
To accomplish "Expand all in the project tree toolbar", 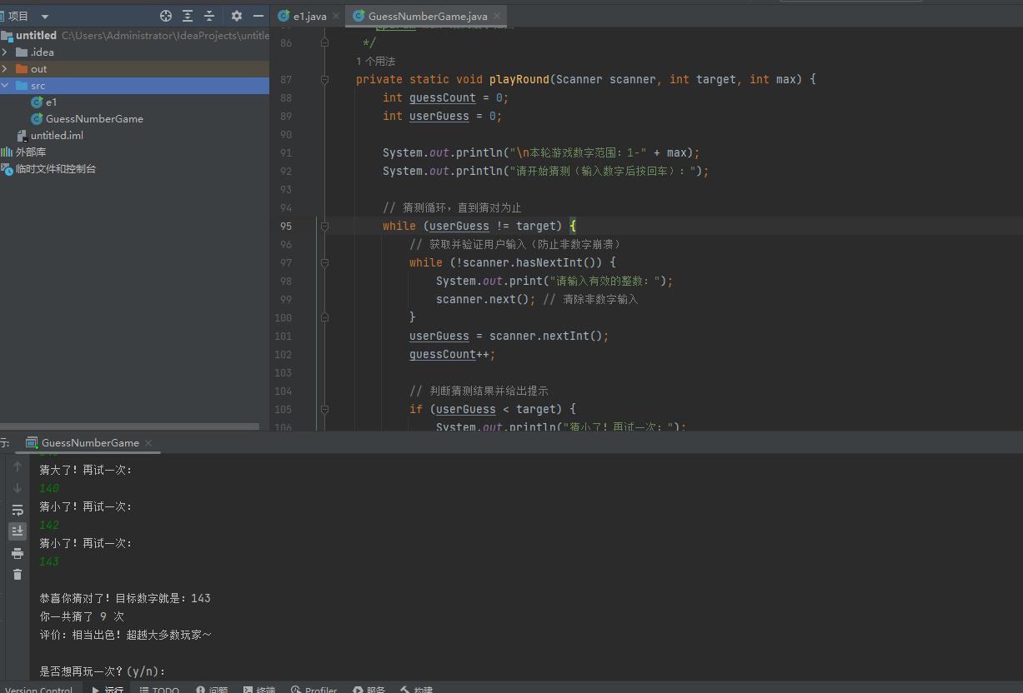I will [188, 16].
